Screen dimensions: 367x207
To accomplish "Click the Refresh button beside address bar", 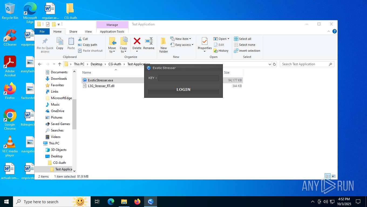I will click(x=274, y=64).
